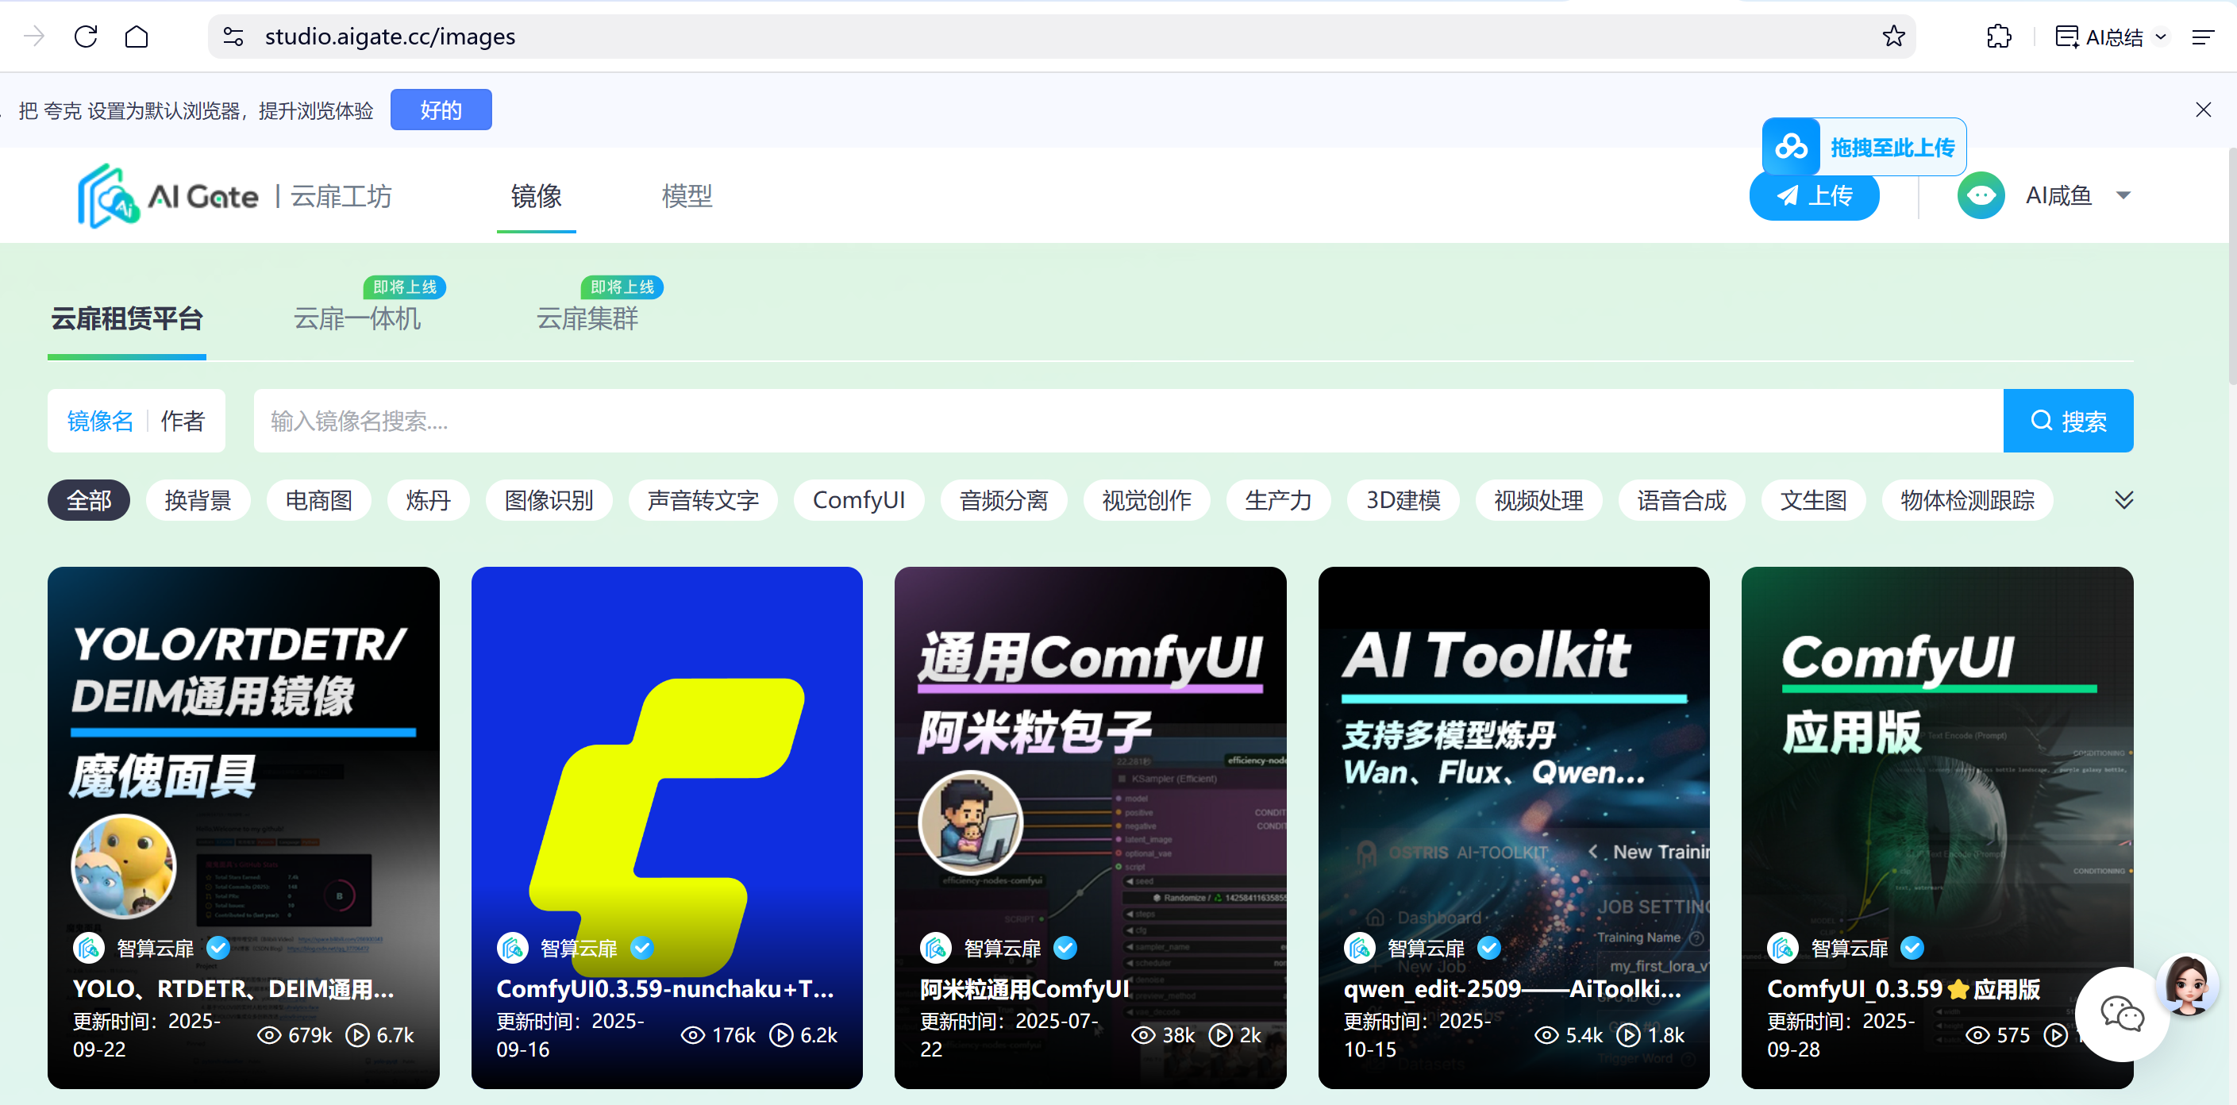Switch search mode to 作者

coord(183,422)
